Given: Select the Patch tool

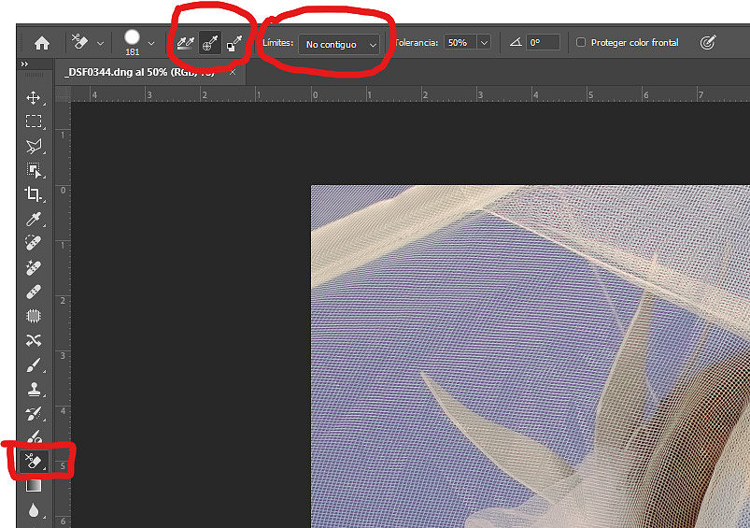Looking at the screenshot, I should (34, 316).
